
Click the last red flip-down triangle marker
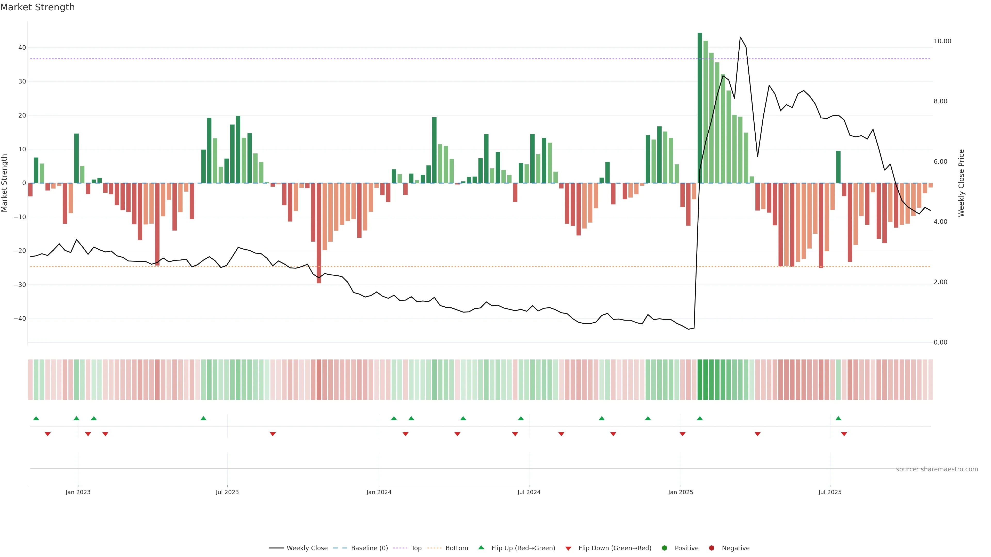(x=844, y=434)
